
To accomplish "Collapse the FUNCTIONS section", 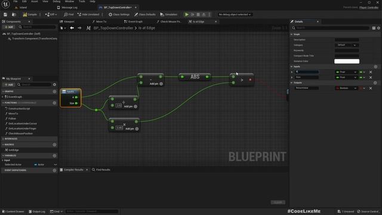I will pos(3,103).
